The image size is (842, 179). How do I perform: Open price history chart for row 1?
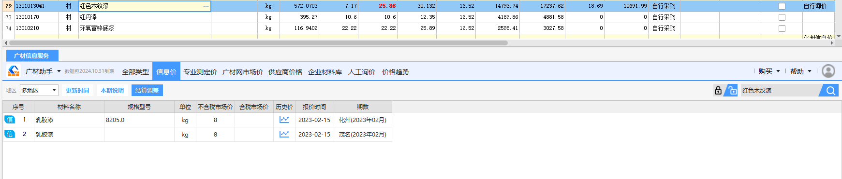(x=284, y=120)
